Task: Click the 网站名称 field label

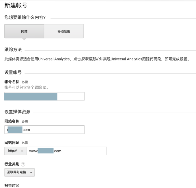Action: 12,121
